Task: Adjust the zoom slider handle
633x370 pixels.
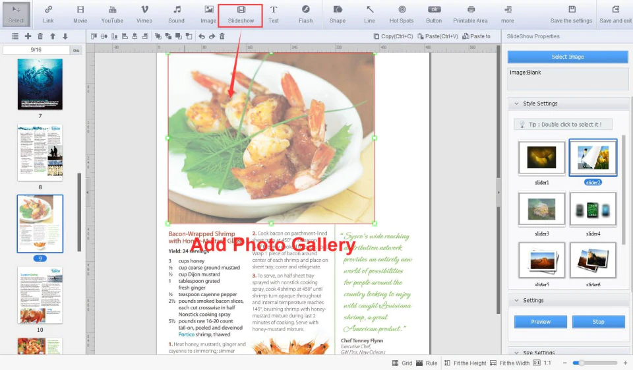Action: click(x=581, y=363)
